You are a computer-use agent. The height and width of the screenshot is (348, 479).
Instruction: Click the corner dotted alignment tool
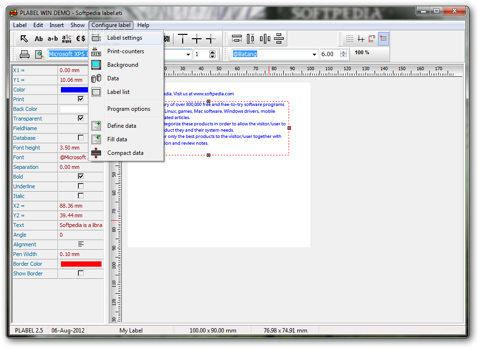pyautogui.click(x=211, y=39)
